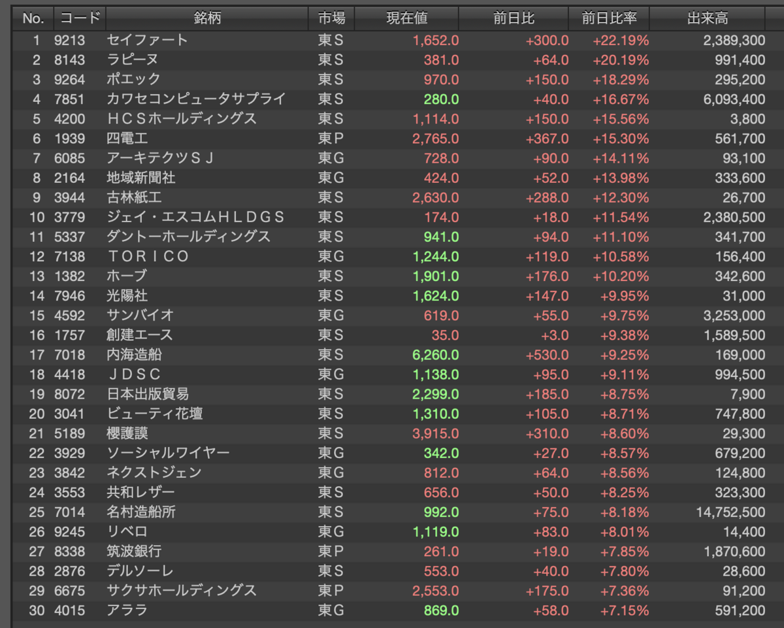Click code 8143 in row 2
784x628 pixels.
click(69, 60)
